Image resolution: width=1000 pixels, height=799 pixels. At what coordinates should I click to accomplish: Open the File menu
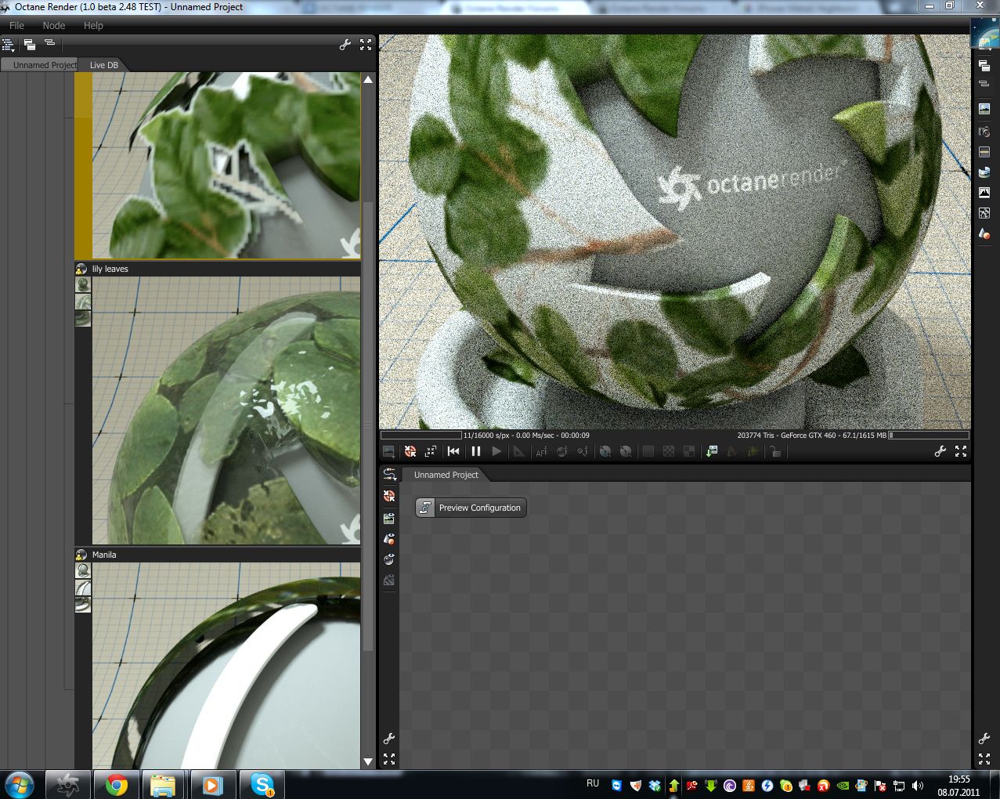coord(16,25)
